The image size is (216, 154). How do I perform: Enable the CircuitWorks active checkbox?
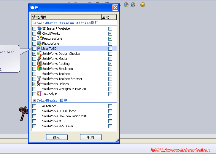pos(34,33)
